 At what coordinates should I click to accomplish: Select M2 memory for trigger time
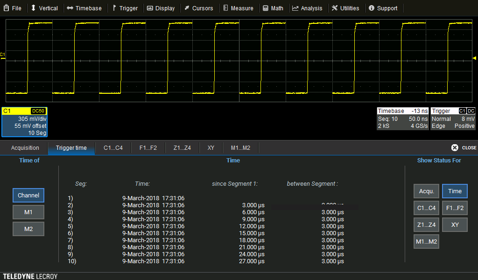coord(28,229)
